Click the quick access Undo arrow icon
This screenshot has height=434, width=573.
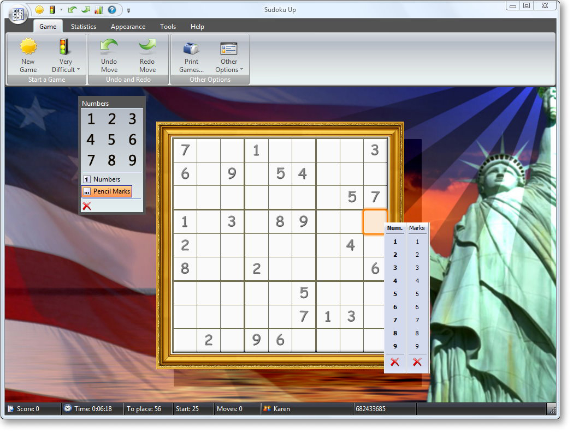coord(72,10)
